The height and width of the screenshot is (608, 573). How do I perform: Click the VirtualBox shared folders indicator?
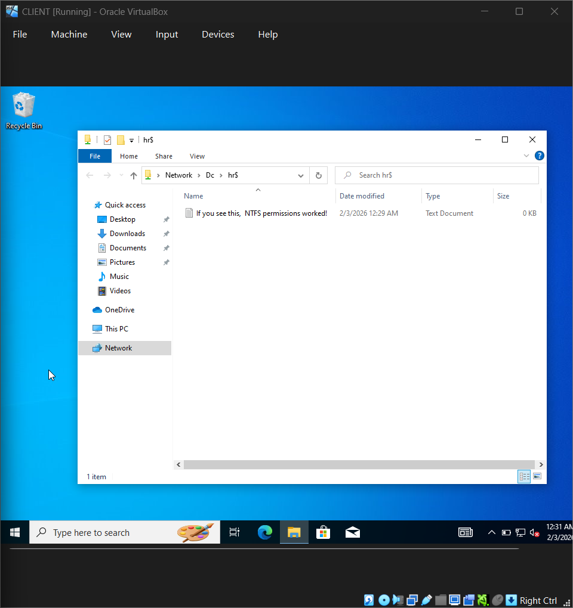[x=440, y=600]
